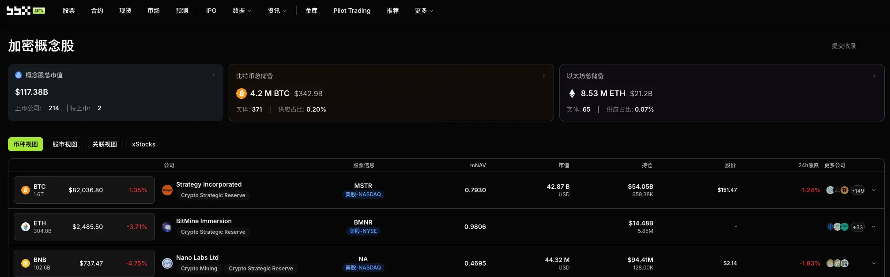This screenshot has height=277, width=890.
Task: Open the 数据 dropdown menu
Action: (x=242, y=11)
